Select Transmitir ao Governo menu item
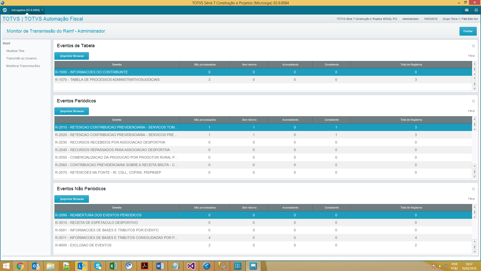The height and width of the screenshot is (271, 481). [22, 58]
